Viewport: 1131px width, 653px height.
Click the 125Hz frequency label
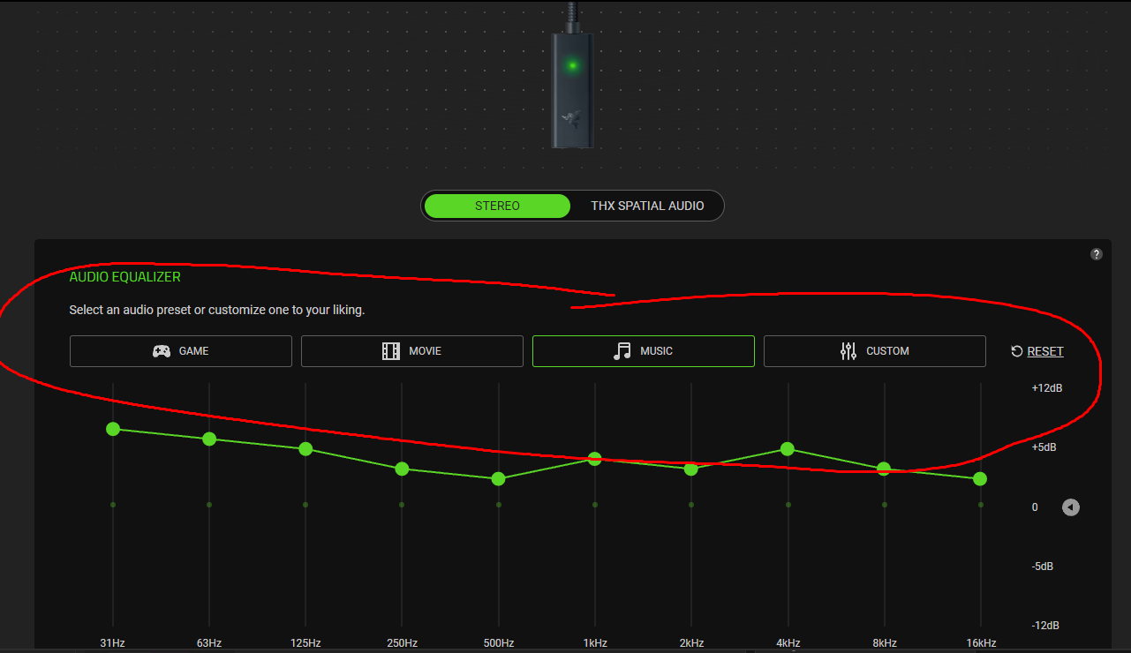pos(305,643)
